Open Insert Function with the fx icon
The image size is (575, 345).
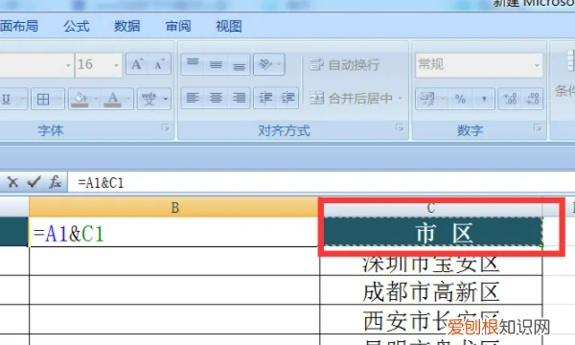coord(56,182)
